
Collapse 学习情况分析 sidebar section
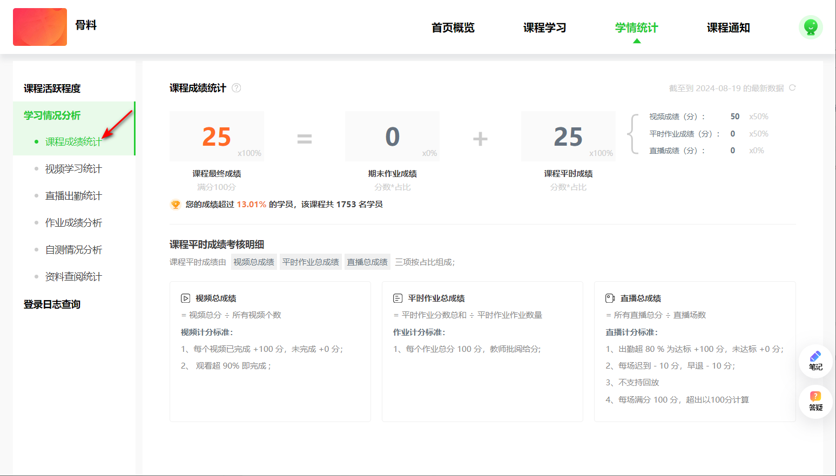(x=52, y=115)
